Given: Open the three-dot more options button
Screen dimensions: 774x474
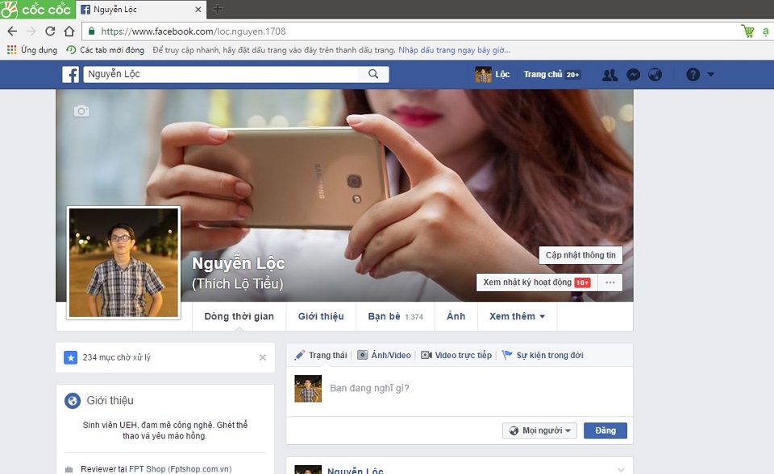Looking at the screenshot, I should (610, 282).
